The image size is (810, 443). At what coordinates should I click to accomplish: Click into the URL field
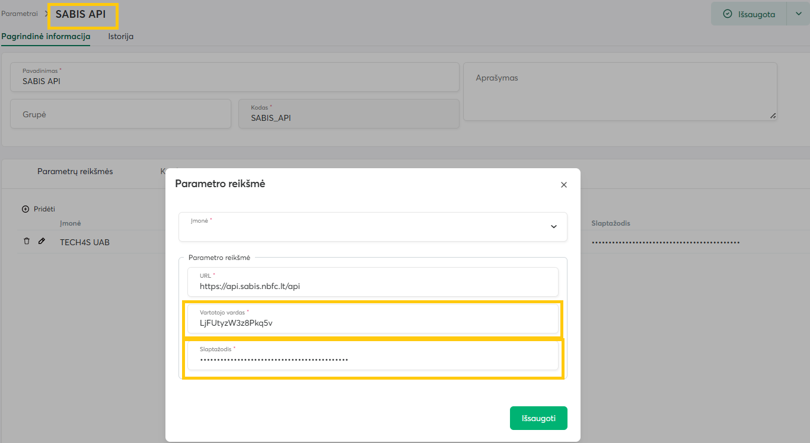point(372,287)
